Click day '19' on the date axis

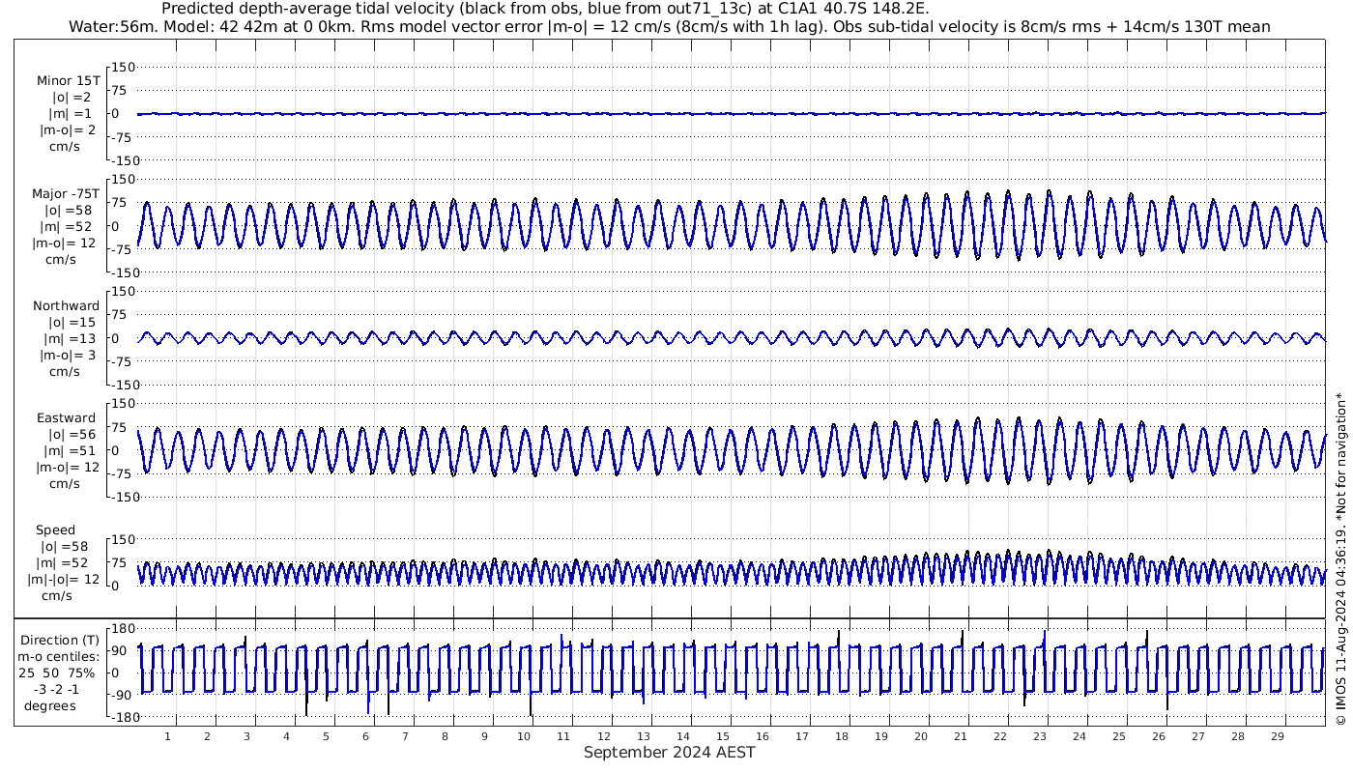[x=880, y=736]
